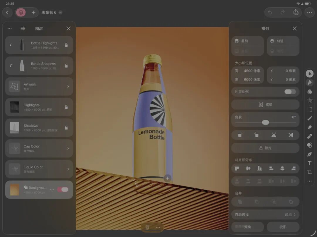Unlock the Bottle Shadows layer

[66, 66]
